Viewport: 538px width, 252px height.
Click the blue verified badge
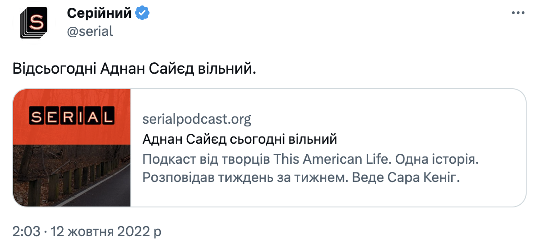[x=142, y=13]
